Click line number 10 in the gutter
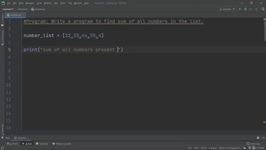Image resolution: width=266 pixels, height=150 pixels. pos(8,85)
